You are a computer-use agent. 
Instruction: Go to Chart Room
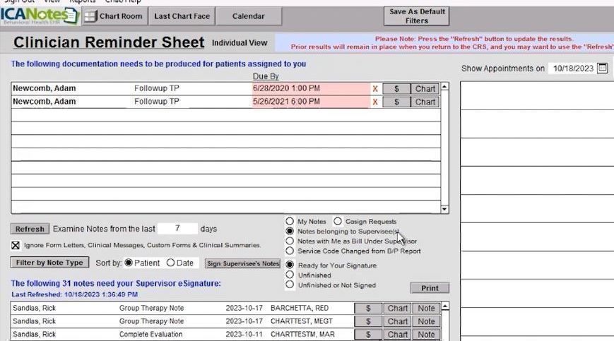coord(114,16)
